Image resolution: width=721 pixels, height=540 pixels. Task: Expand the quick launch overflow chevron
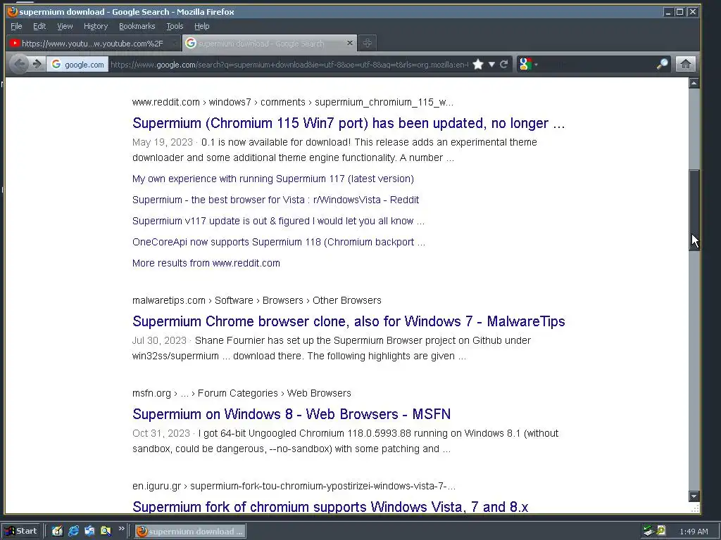121,529
